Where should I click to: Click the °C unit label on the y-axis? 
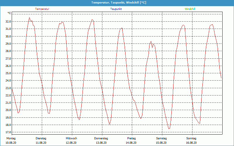[x=9, y=13]
